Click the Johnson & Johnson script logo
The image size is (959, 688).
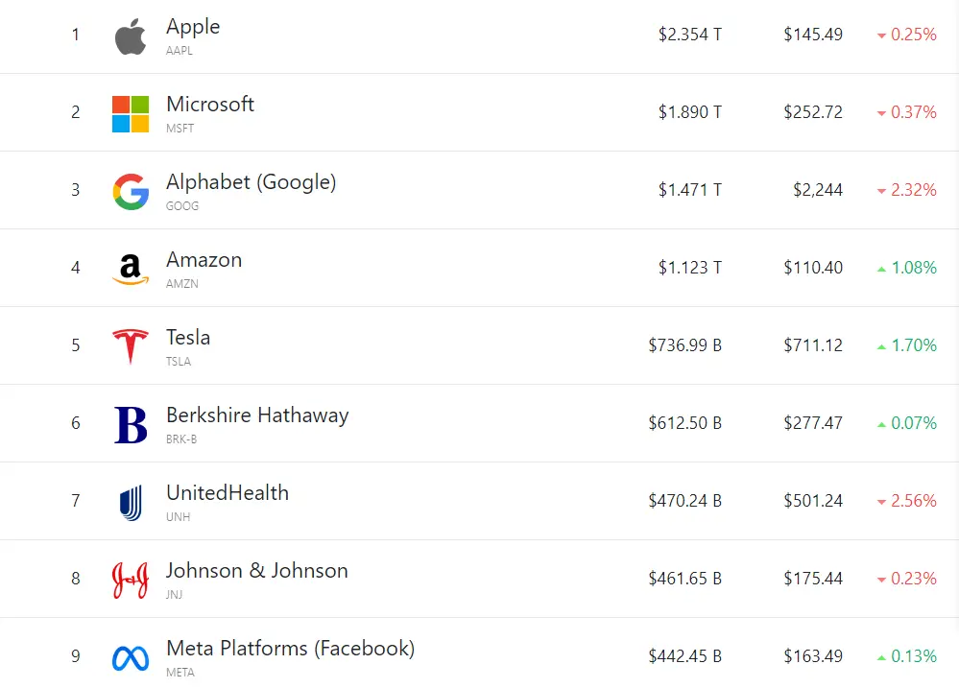point(131,580)
